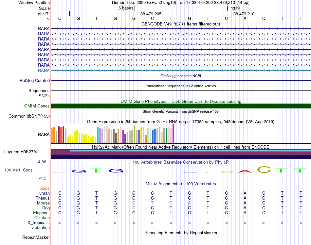The height and width of the screenshot is (245, 311).
Task: Click the dark green OMIM Genes bar
Action: tap(181, 106)
